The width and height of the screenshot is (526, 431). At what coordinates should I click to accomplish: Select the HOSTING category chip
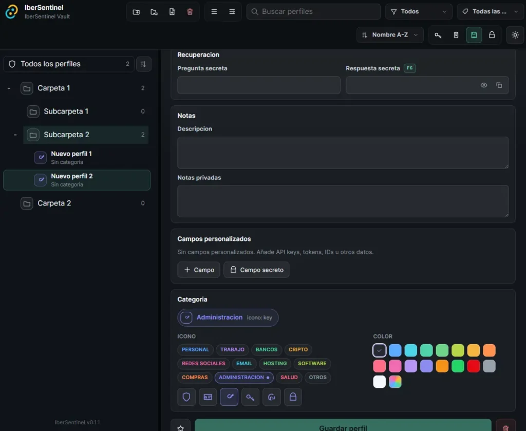(275, 364)
